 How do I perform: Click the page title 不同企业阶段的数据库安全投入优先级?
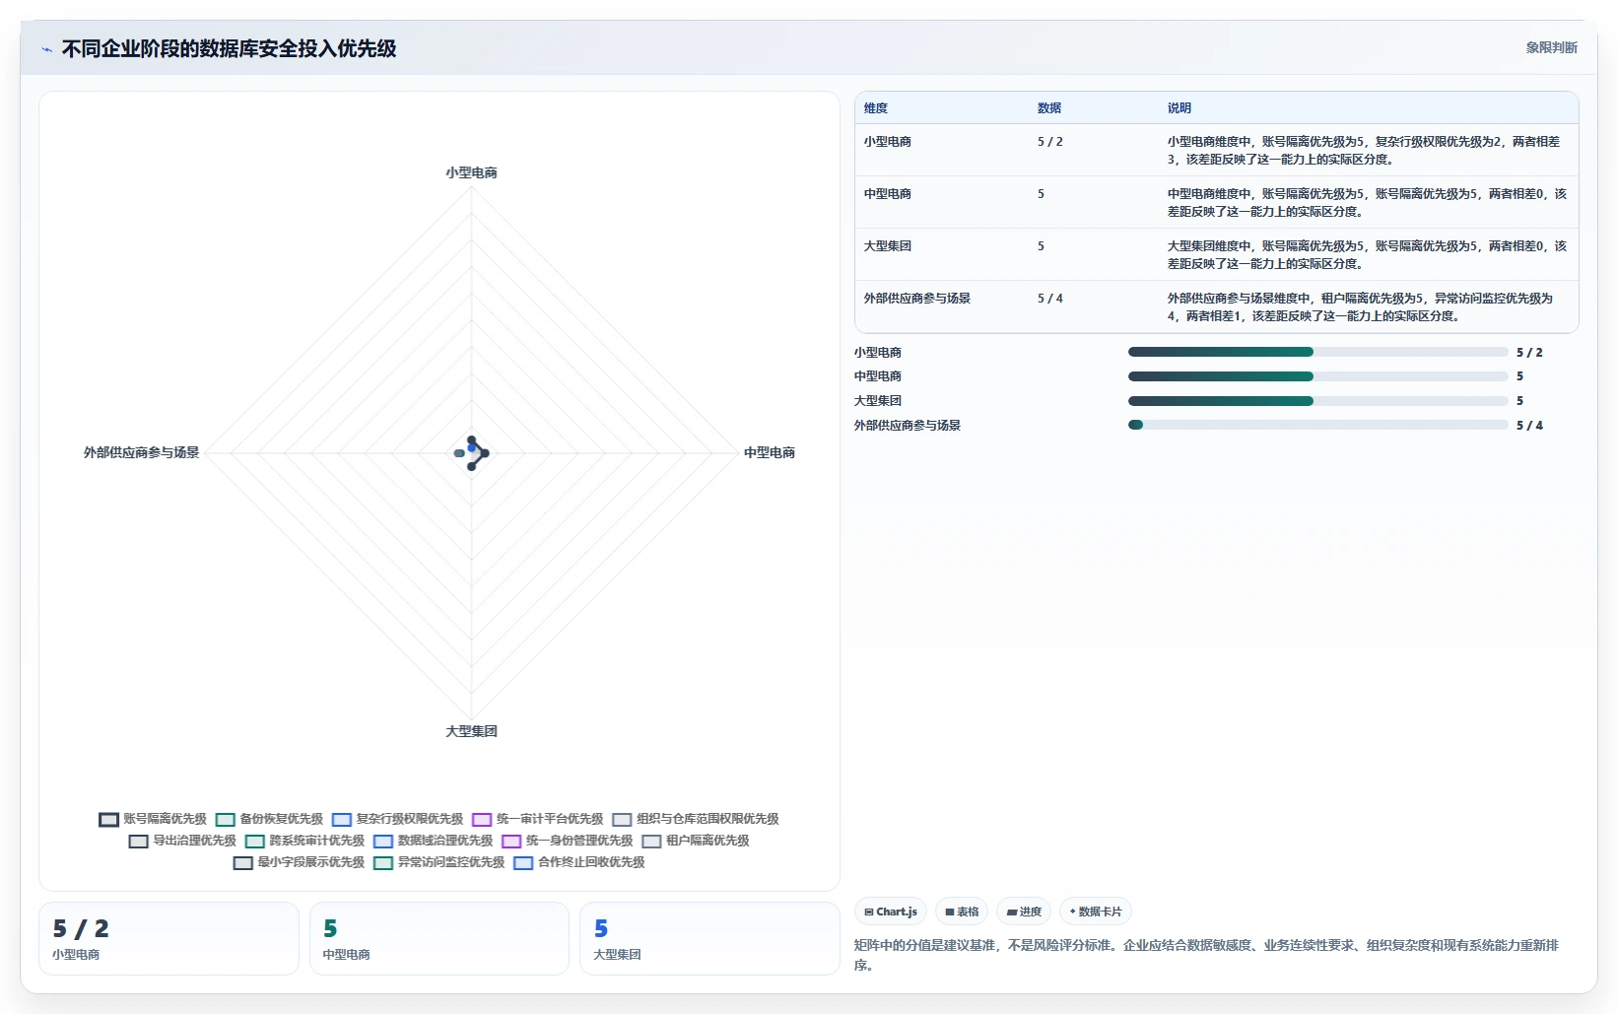pyautogui.click(x=229, y=49)
